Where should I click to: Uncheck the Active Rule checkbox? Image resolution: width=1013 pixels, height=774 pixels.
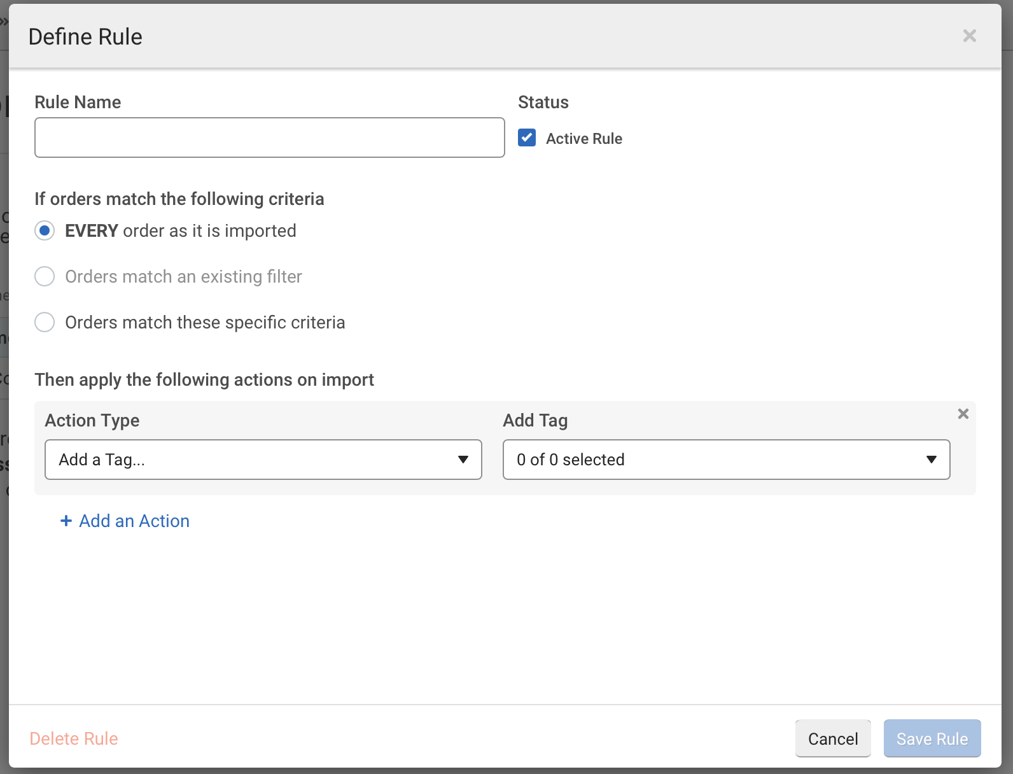pos(527,138)
